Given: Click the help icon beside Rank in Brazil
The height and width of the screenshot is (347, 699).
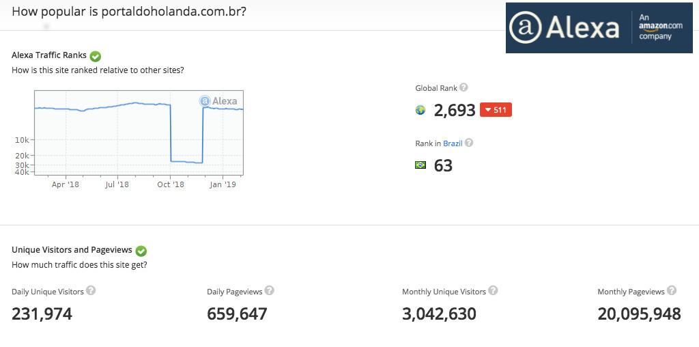Looking at the screenshot, I should pos(469,143).
